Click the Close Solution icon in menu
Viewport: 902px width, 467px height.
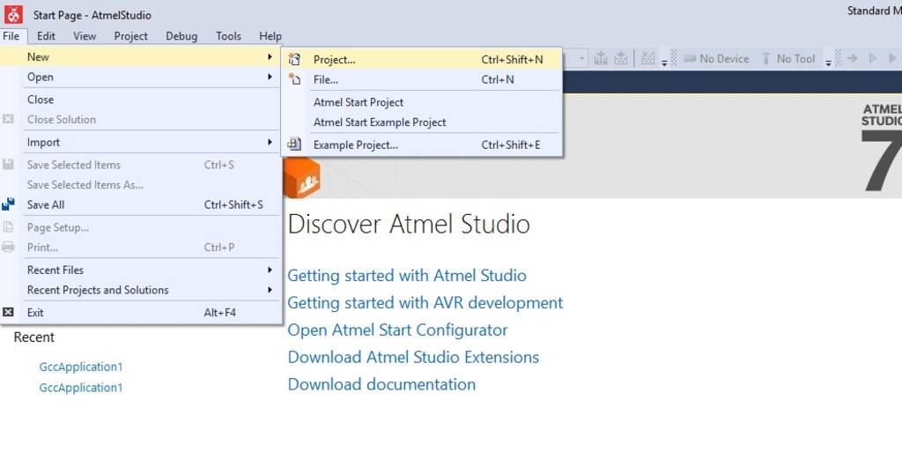[8, 120]
